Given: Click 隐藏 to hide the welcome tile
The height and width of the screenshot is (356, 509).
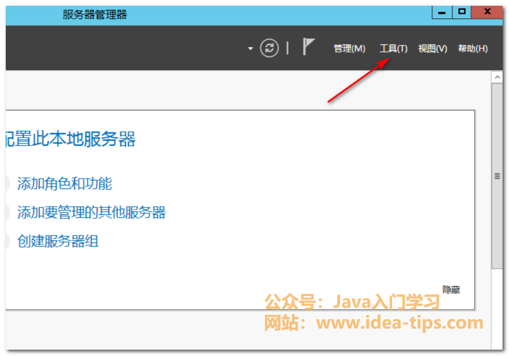Looking at the screenshot, I should (451, 290).
